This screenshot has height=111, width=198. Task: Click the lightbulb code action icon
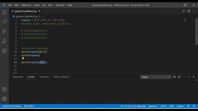coord(23,58)
